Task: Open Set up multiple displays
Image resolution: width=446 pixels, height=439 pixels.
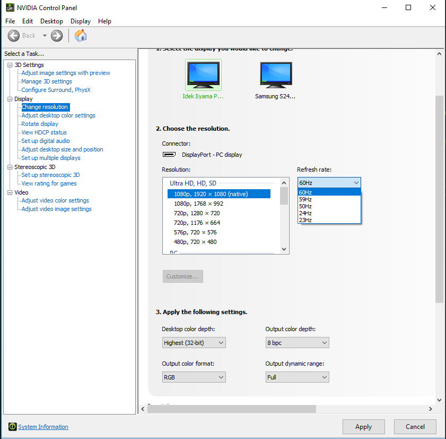Action: [51, 158]
